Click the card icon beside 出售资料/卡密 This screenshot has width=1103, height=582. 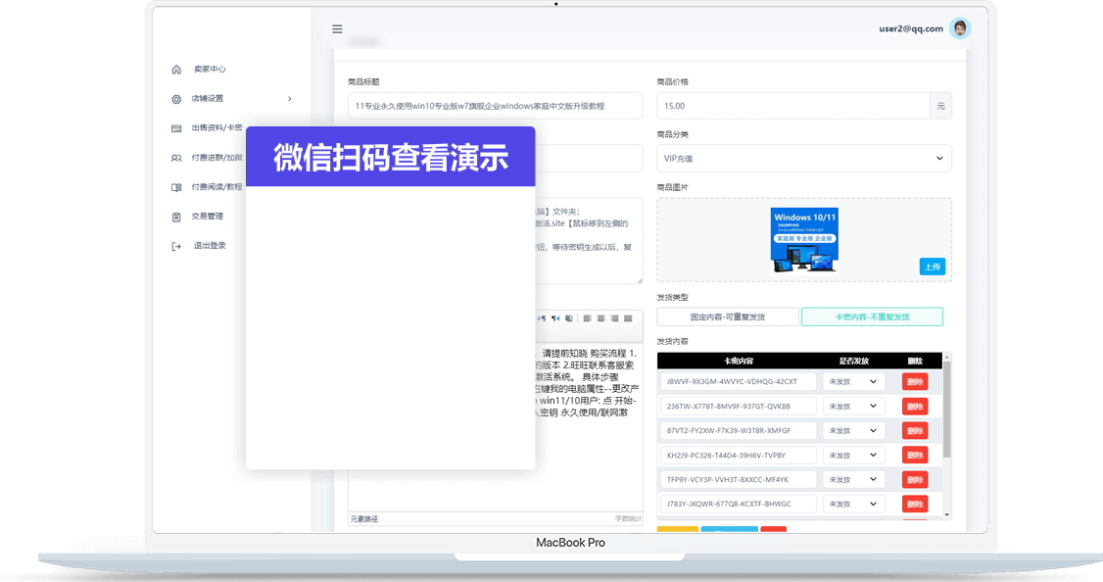click(x=176, y=128)
